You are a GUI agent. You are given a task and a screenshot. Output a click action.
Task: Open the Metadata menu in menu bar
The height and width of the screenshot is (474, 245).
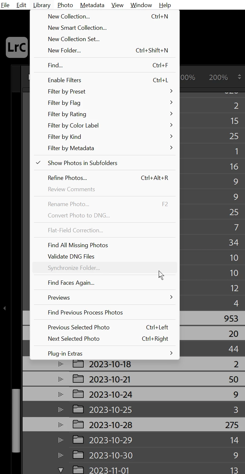92,5
